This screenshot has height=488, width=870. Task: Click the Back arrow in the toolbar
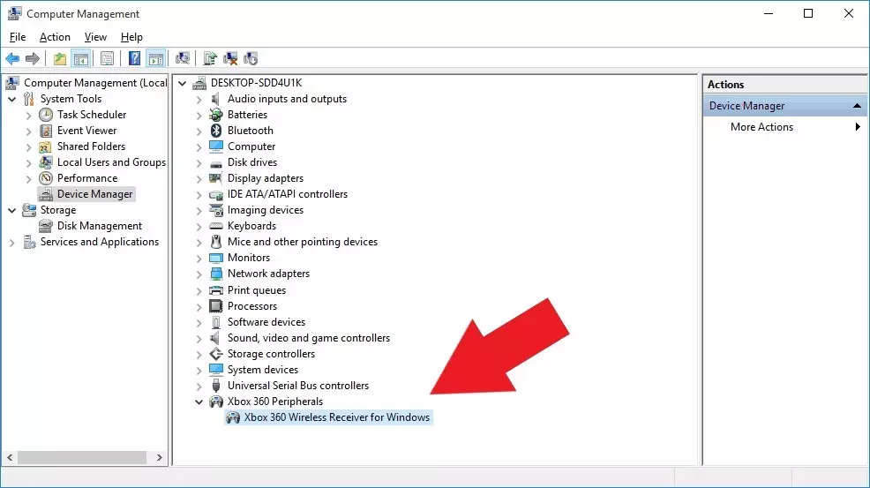coord(12,59)
